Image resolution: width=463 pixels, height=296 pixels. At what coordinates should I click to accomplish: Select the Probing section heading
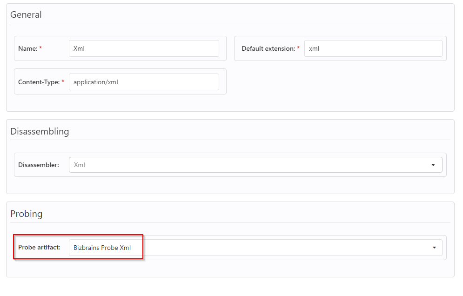click(x=27, y=214)
